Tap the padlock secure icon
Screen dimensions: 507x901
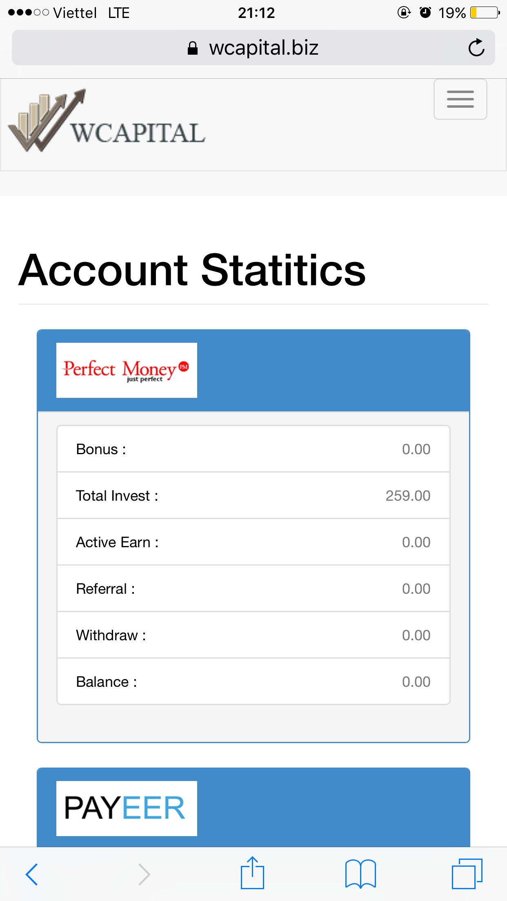tap(193, 48)
